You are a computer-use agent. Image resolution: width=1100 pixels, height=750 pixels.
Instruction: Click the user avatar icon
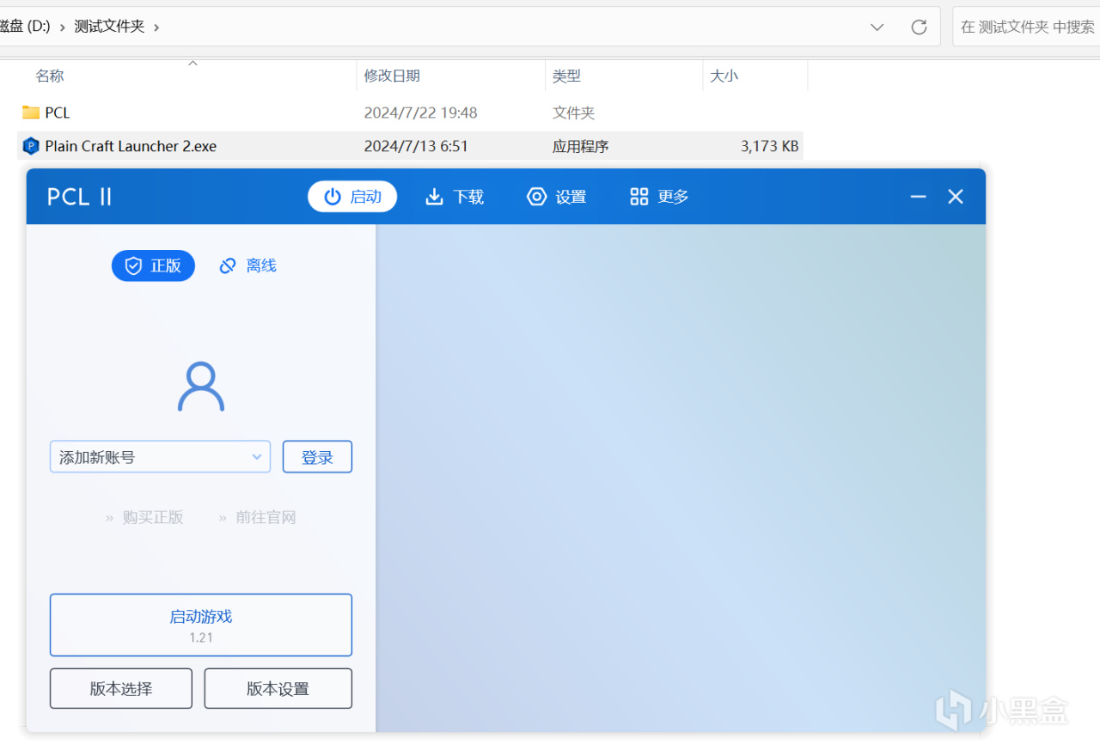[x=201, y=387]
